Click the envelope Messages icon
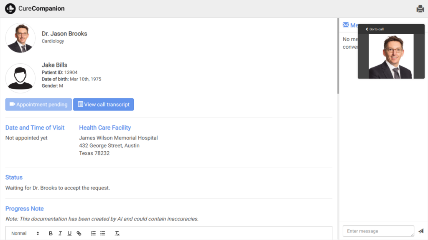 tap(346, 25)
